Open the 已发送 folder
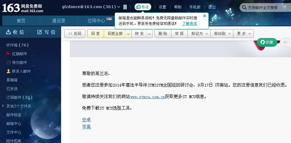Screen dimensions: 291x143 12,89
